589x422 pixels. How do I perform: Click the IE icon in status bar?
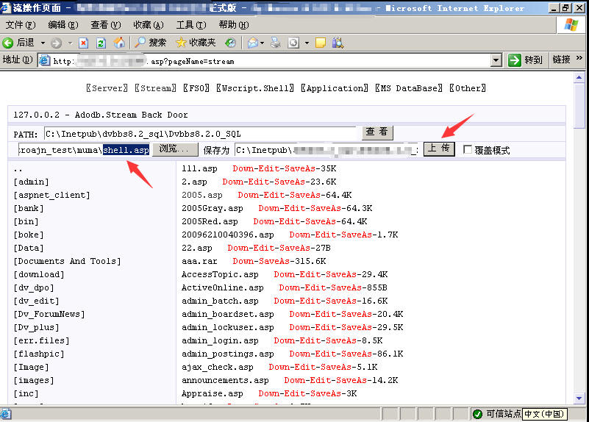click(6, 414)
